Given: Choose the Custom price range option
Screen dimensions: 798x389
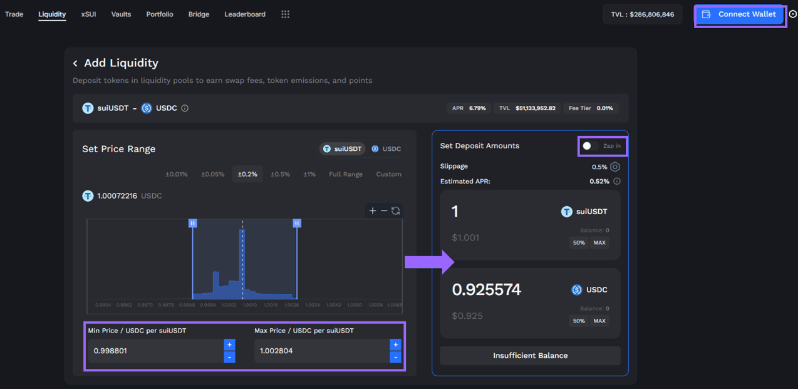Looking at the screenshot, I should (x=388, y=174).
